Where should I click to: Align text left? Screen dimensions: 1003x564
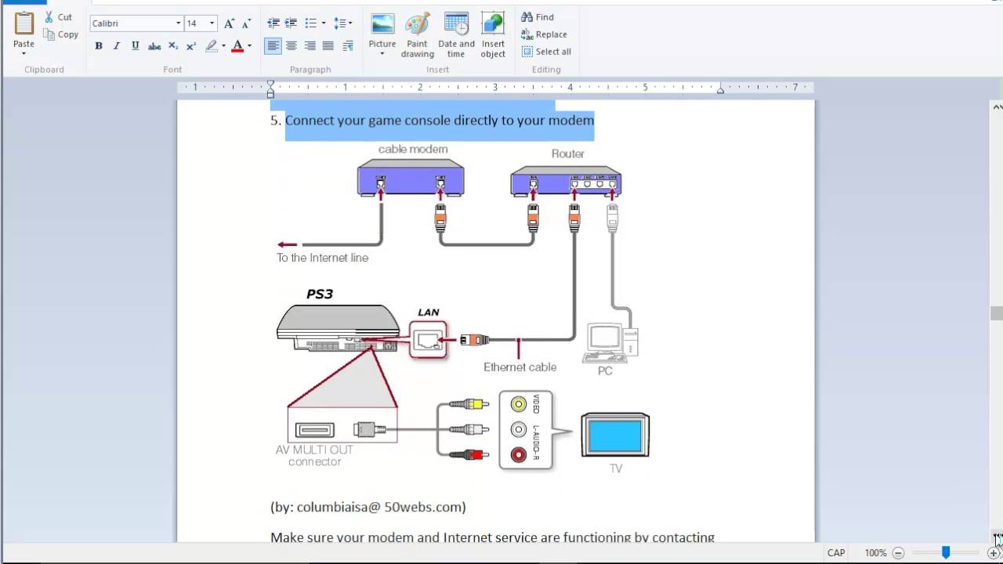coord(273,46)
